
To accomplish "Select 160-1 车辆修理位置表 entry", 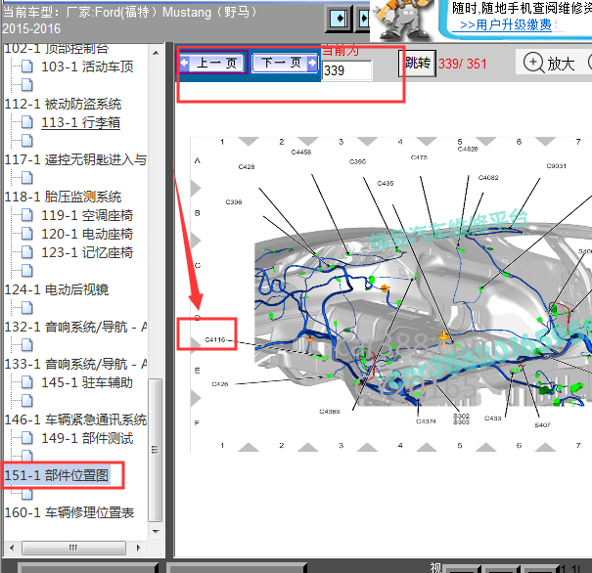I will pyautogui.click(x=69, y=512).
